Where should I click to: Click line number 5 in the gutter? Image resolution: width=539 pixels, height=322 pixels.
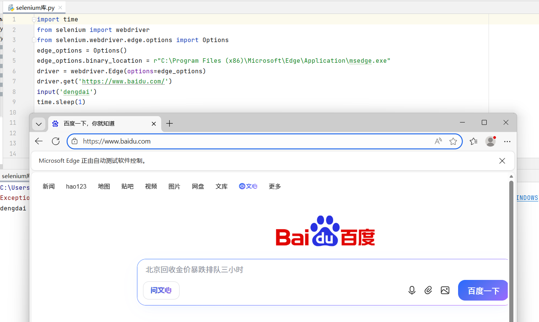pyautogui.click(x=14, y=60)
